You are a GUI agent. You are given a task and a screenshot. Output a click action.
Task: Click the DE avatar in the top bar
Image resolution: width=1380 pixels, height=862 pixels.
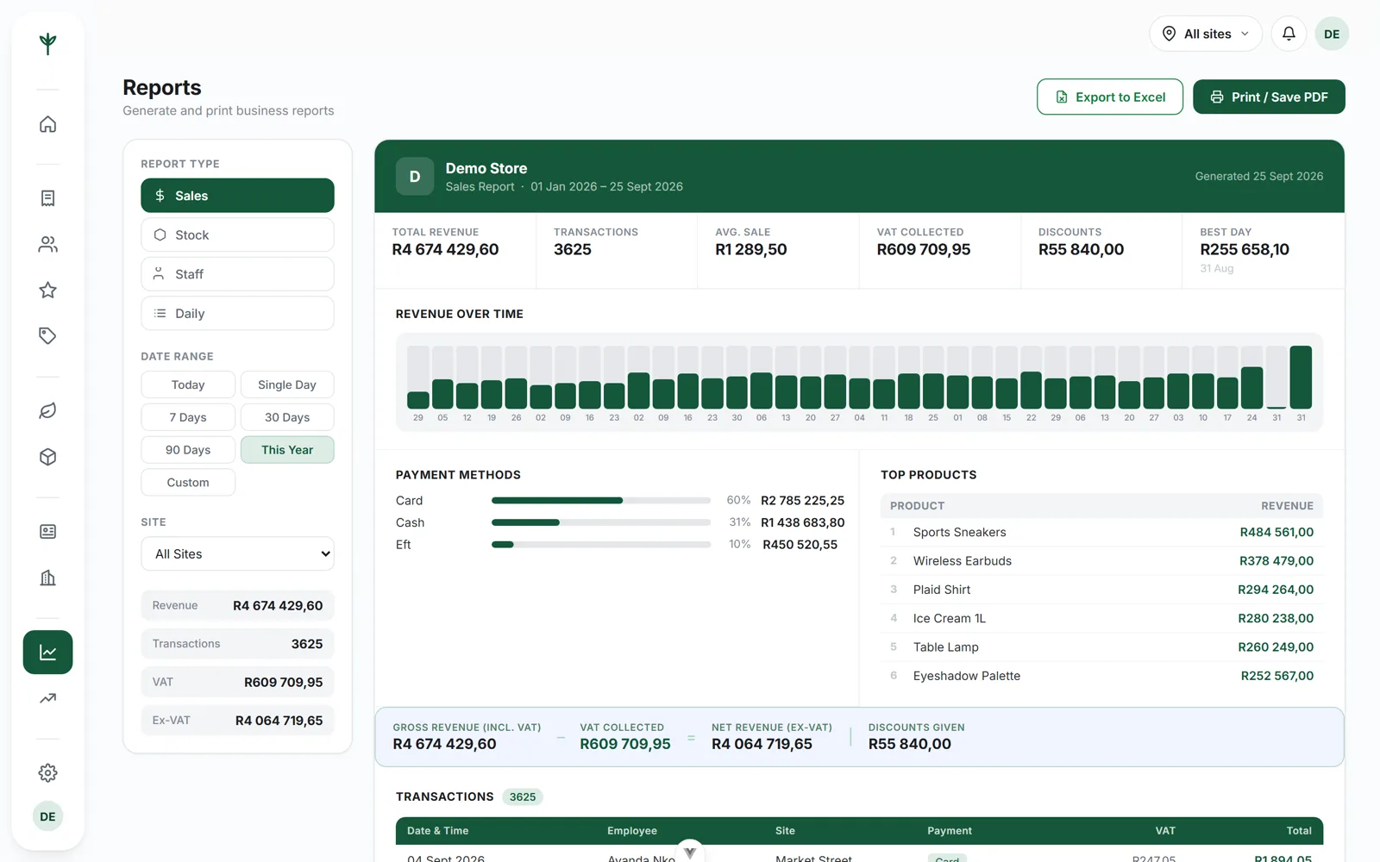click(x=1332, y=34)
